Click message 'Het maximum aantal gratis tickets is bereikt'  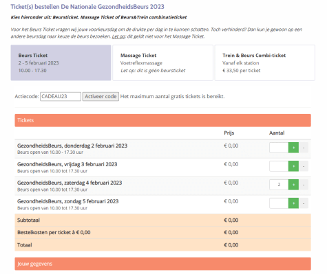click(172, 96)
